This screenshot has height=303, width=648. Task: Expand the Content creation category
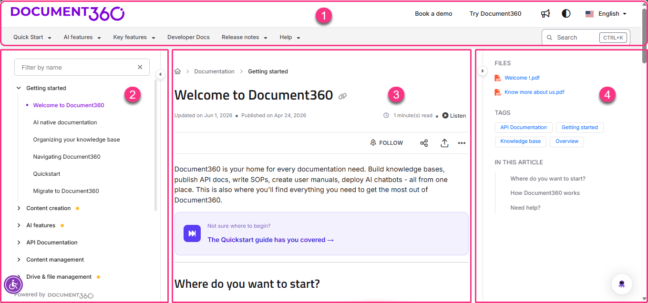pos(19,208)
